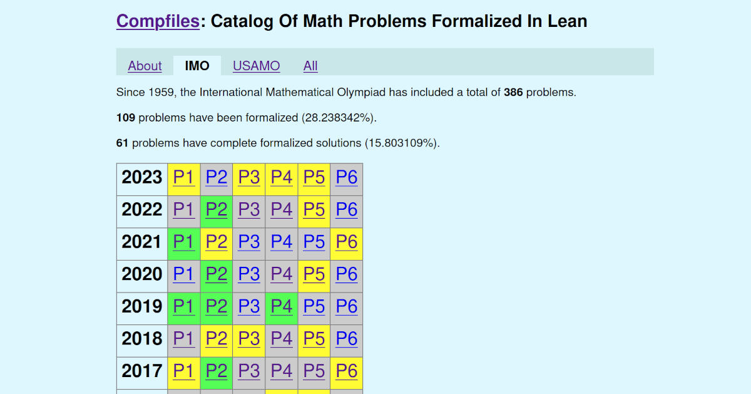This screenshot has height=394, width=751.
Task: Open problem P2 in the 2018 row
Action: click(217, 339)
